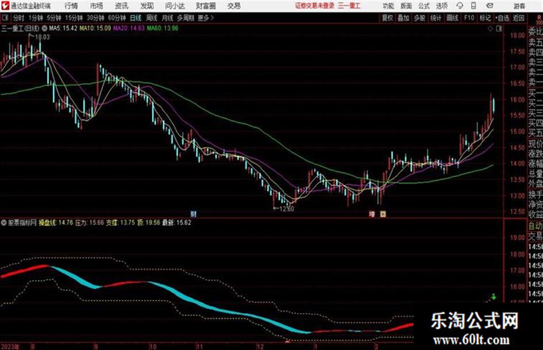This screenshot has height=350, width=543.
Task: Click the 统计 statistics button
Action: click(x=436, y=18)
